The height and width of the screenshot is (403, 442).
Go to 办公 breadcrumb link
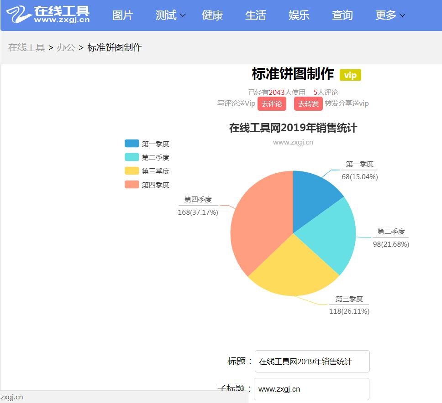pos(66,47)
